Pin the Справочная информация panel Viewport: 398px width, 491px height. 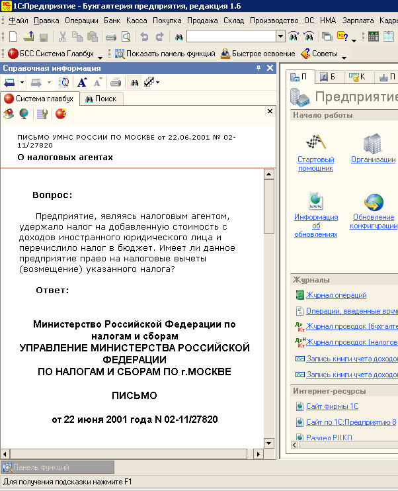pos(258,68)
